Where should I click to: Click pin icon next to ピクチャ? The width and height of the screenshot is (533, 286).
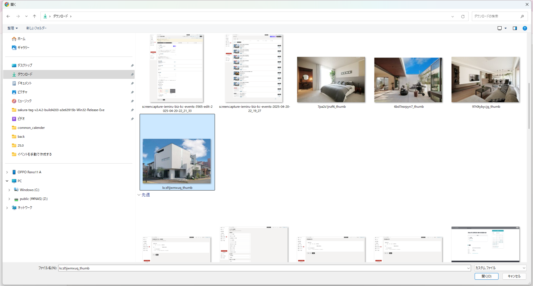132,92
